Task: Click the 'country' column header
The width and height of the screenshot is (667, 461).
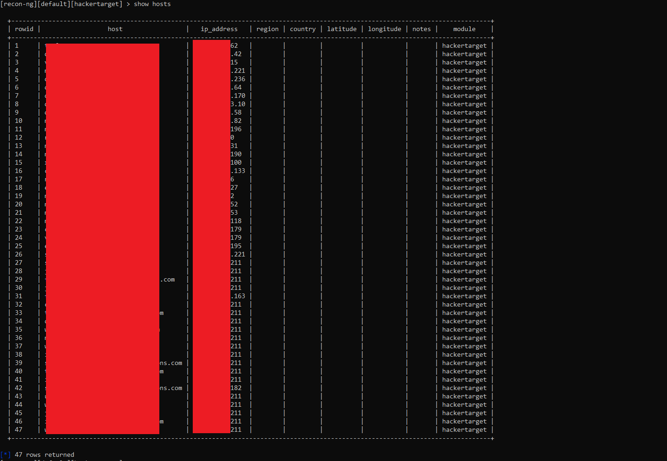Action: pyautogui.click(x=303, y=29)
